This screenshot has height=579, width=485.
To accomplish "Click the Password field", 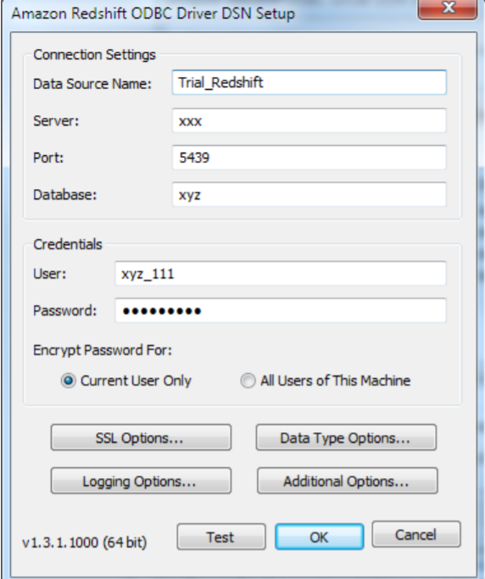I will pos(281,310).
